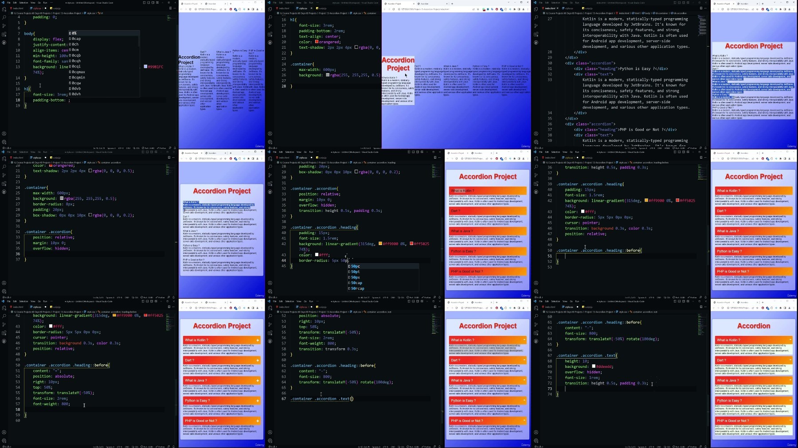Image resolution: width=798 pixels, height=448 pixels.
Task: Click the #ddeedd color swatch
Action: pyautogui.click(x=594, y=366)
